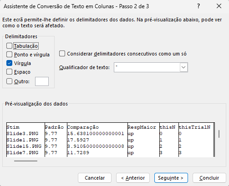Select the Stim column header in preview
The image size is (229, 186).
tap(13, 127)
